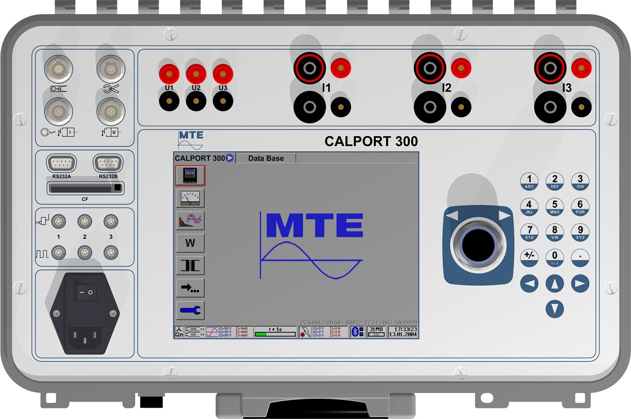Click the left arrow on jog dial housing
631x419 pixels.
click(452, 215)
